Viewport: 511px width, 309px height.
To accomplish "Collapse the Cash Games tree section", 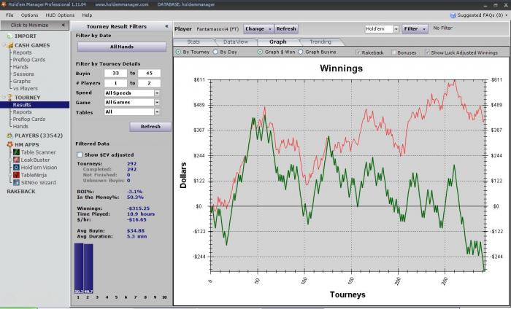I will coord(4,45).
